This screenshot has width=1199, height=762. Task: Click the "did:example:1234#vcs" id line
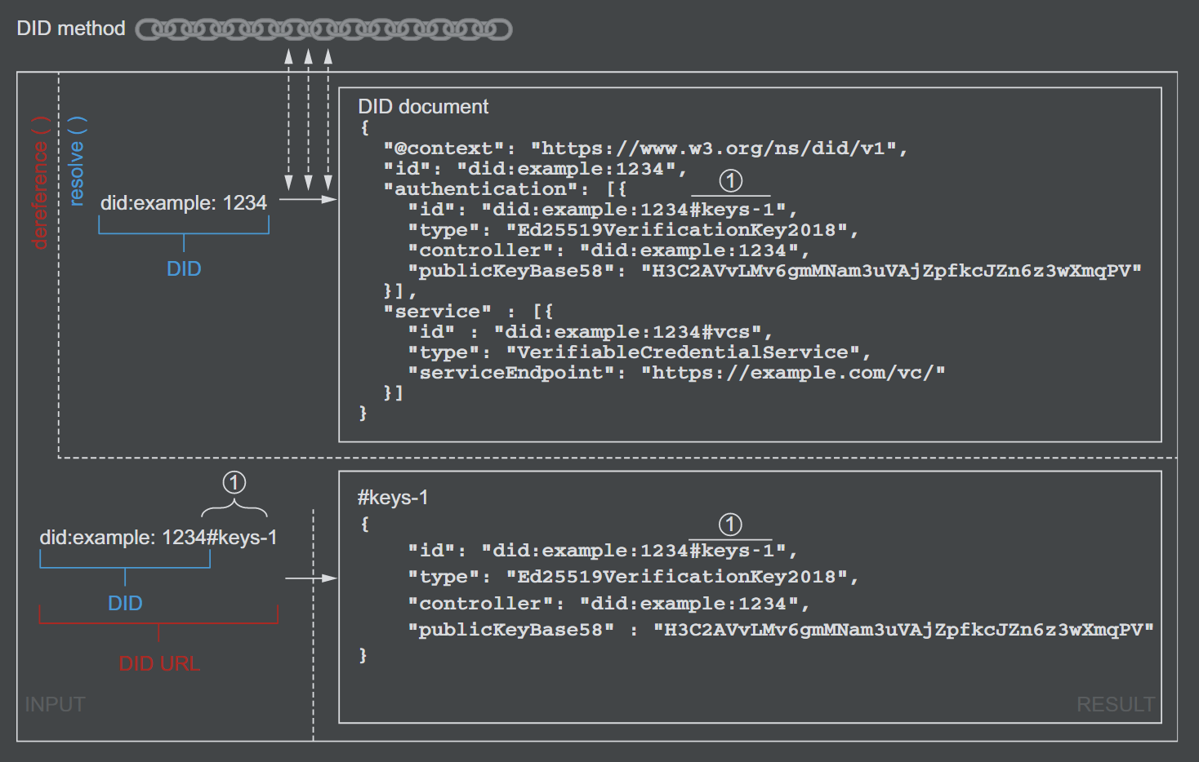(x=590, y=331)
